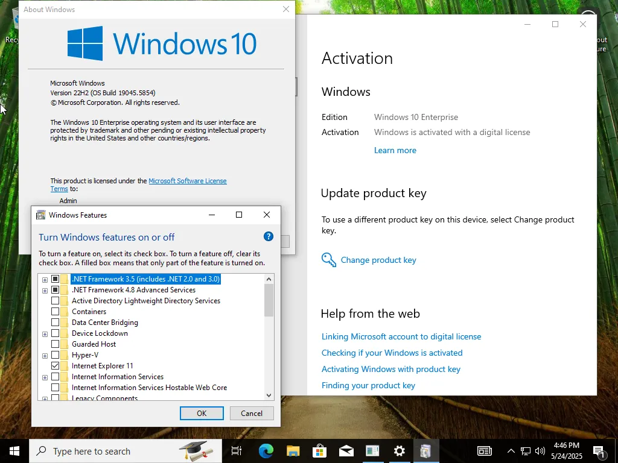This screenshot has height=463, width=618.
Task: Enable the Hyper-V checkbox
Action: 55,355
